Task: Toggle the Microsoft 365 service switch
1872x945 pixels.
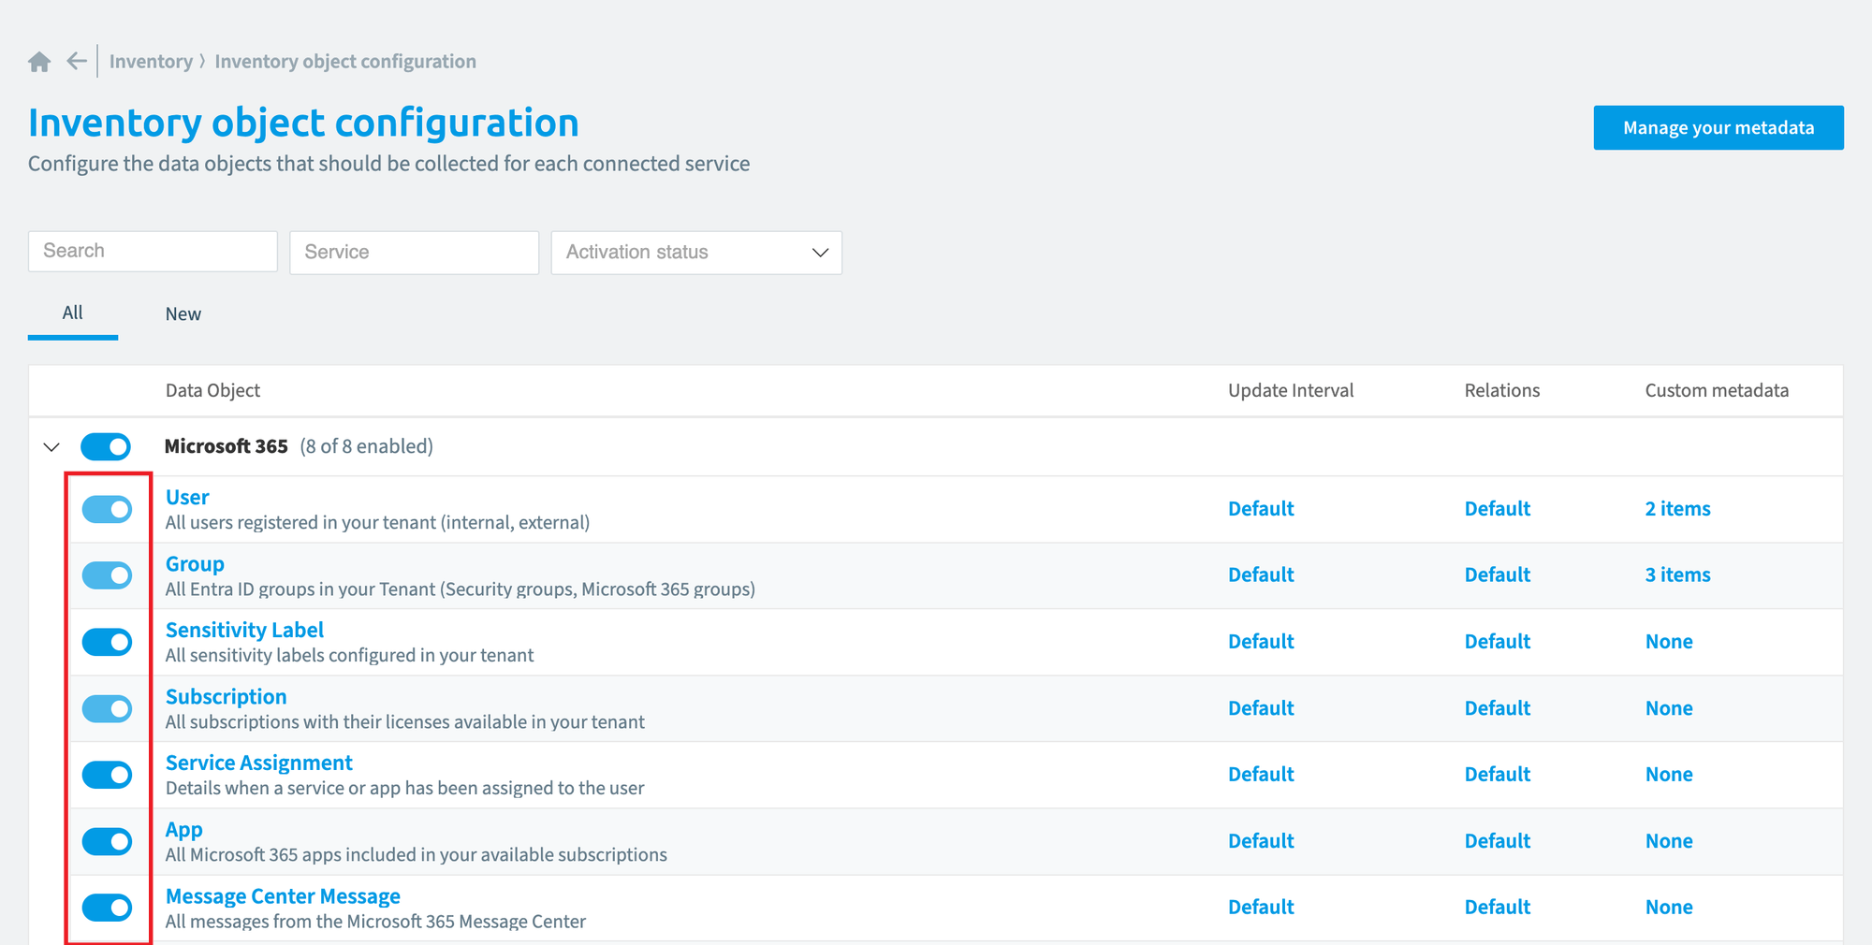Action: point(106,446)
